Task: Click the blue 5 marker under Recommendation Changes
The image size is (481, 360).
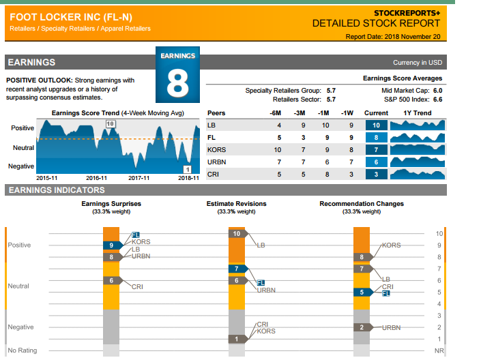Action: (364, 292)
